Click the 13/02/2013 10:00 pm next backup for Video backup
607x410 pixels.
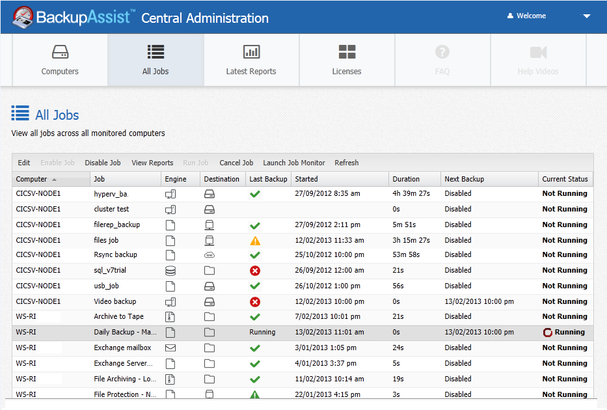479,301
